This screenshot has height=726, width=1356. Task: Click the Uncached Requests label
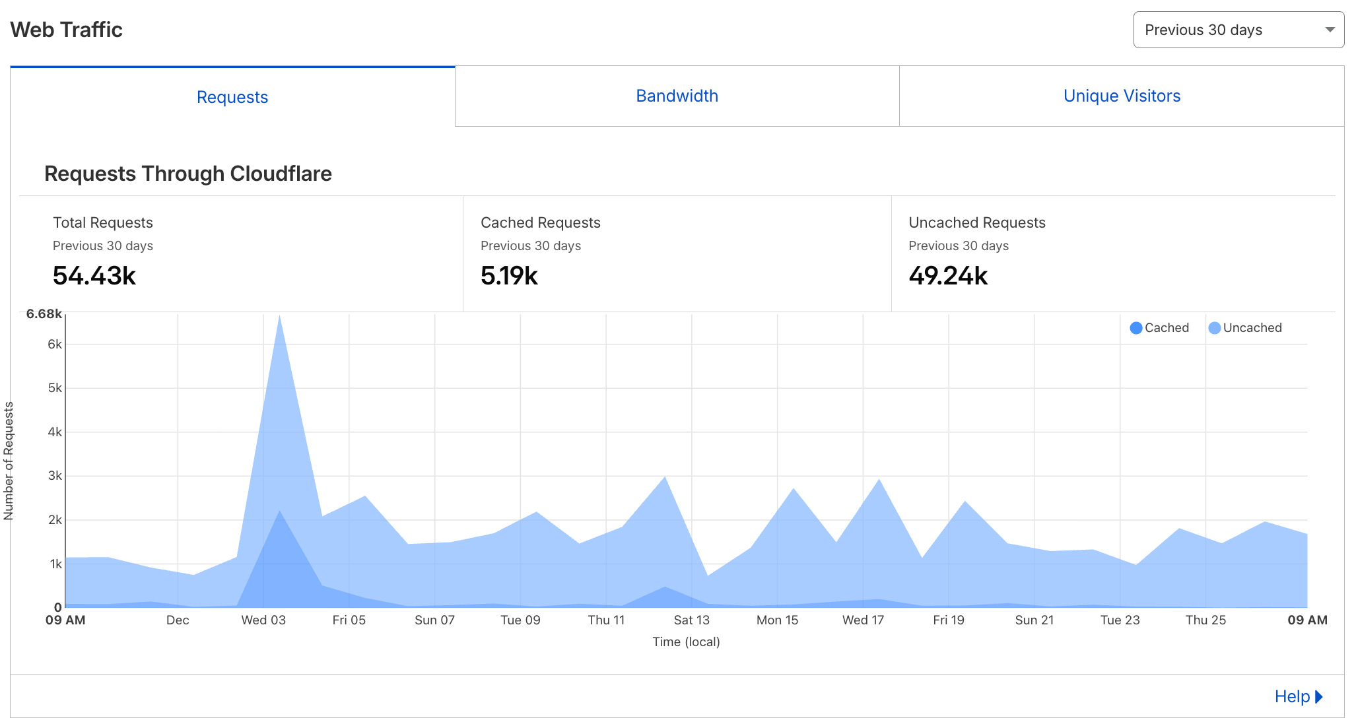(977, 222)
